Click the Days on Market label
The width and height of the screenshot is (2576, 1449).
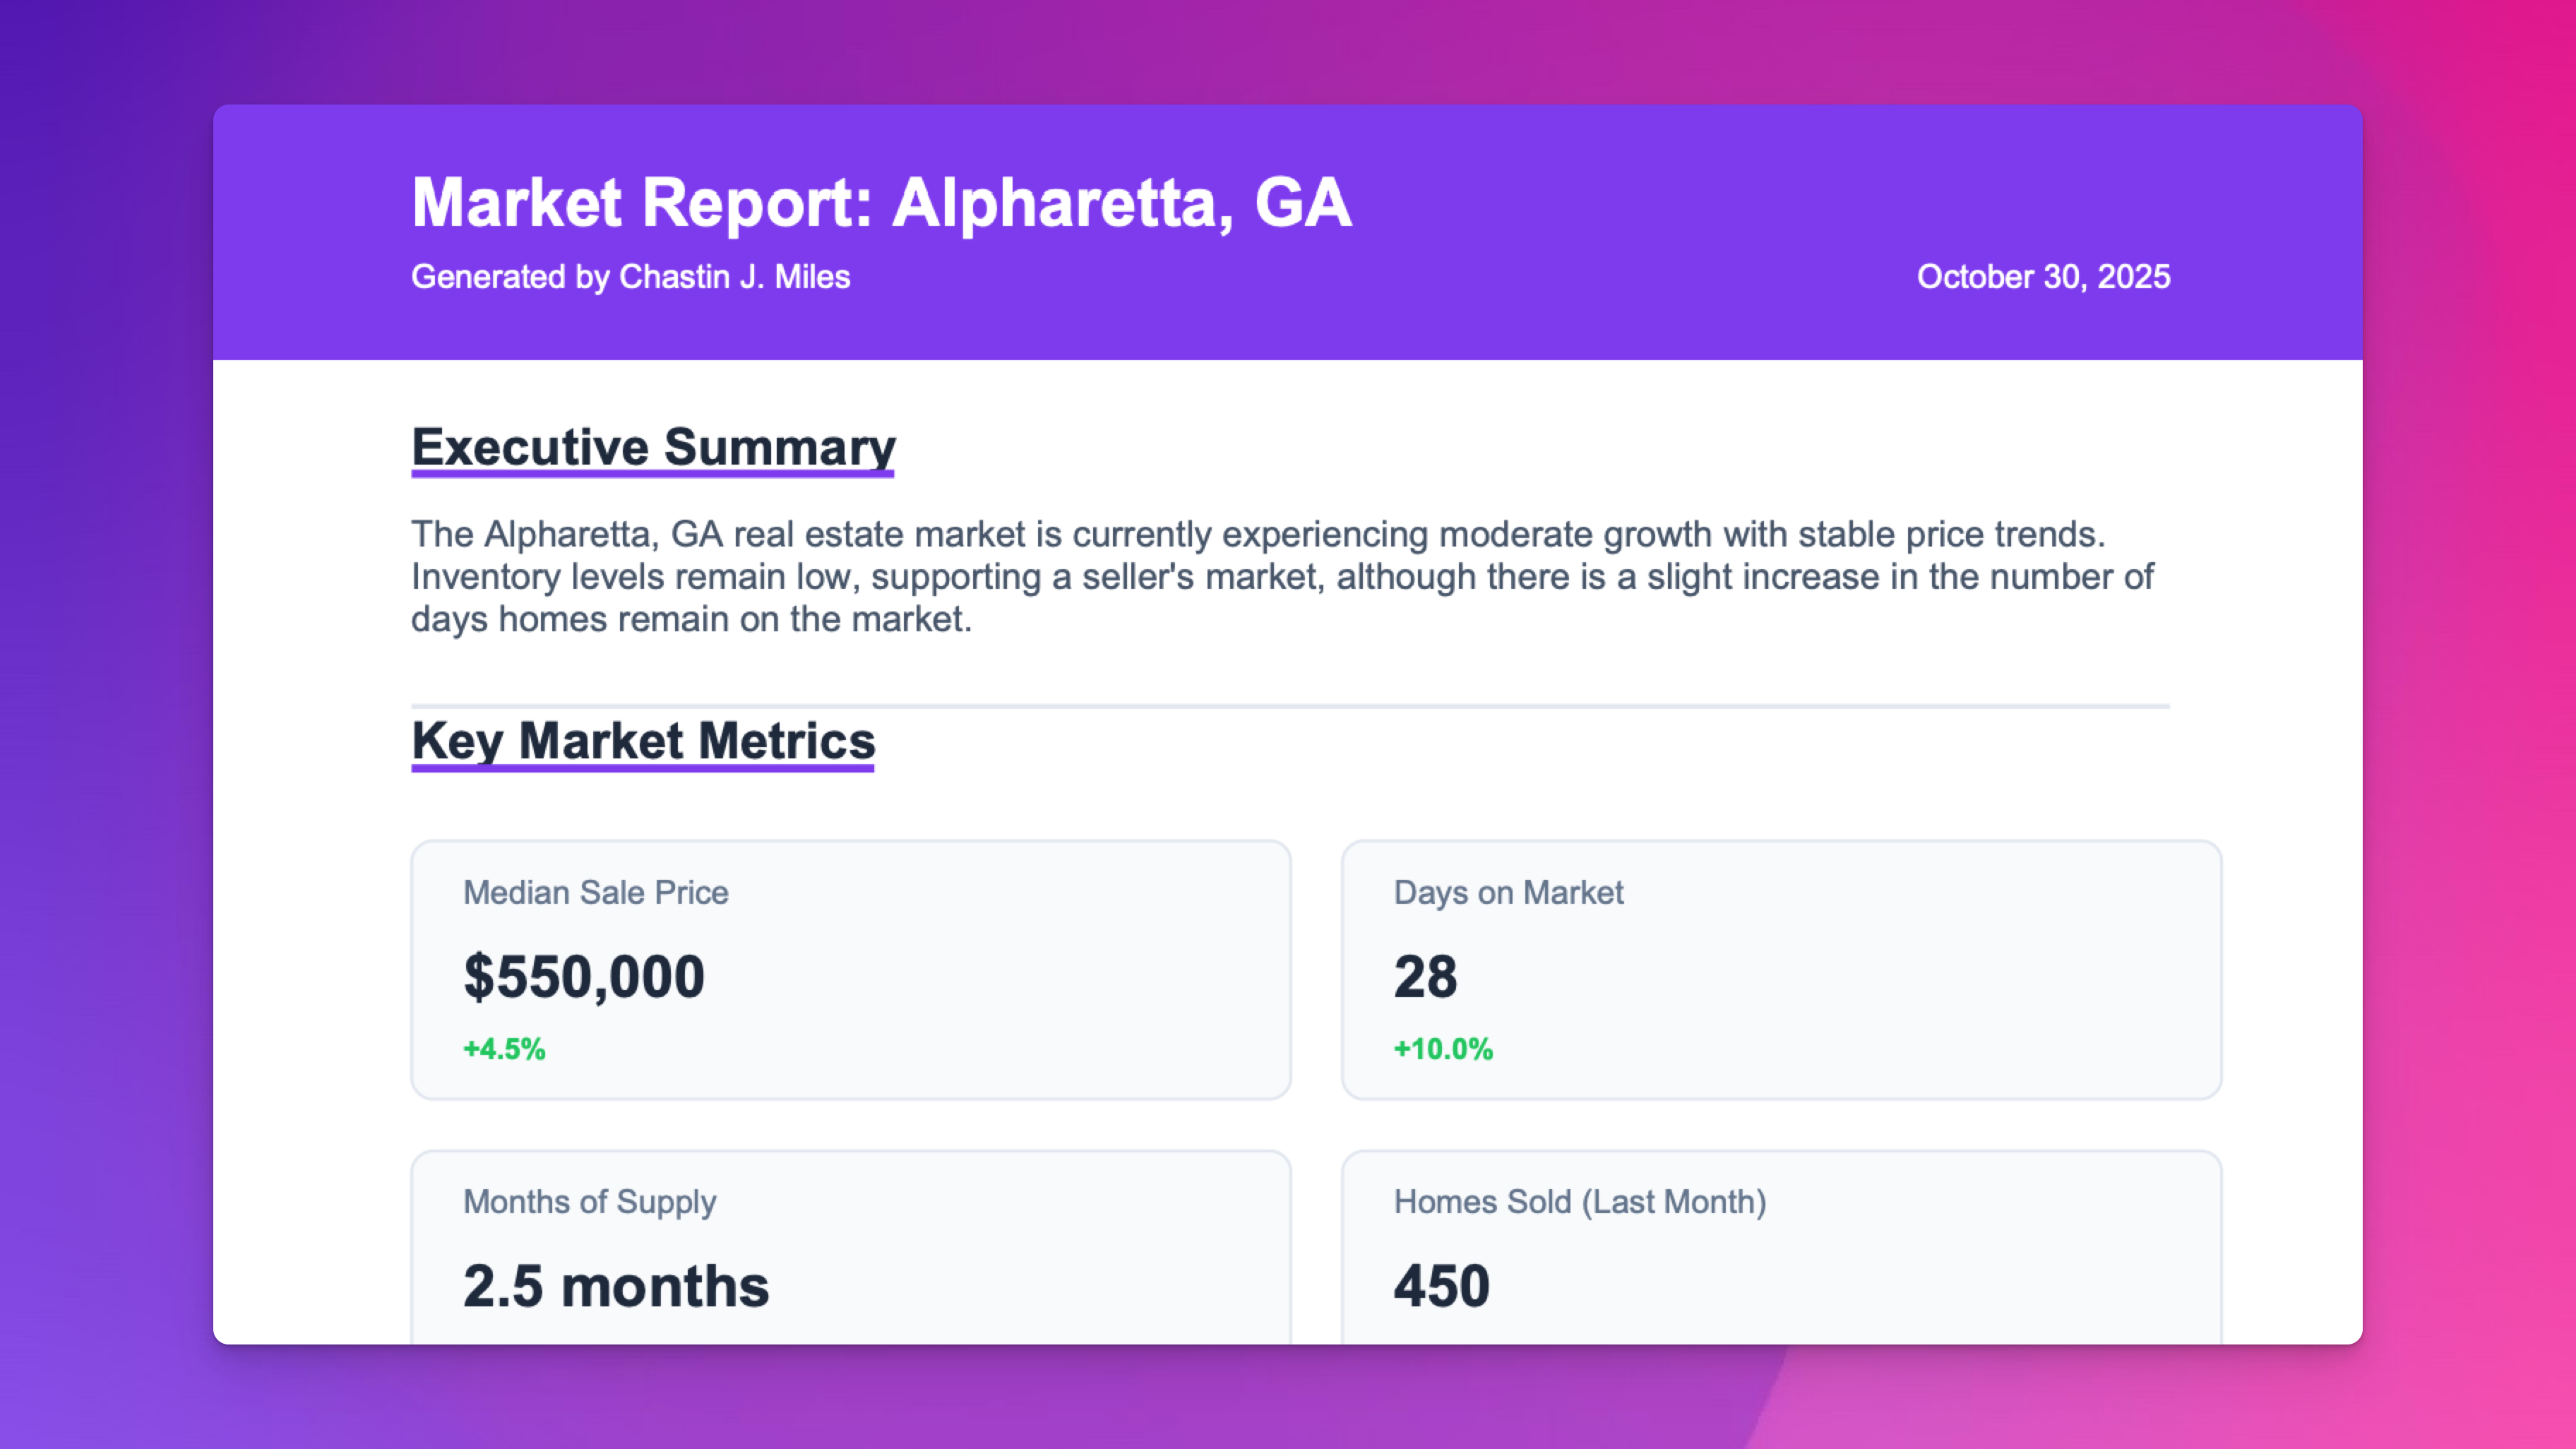1508,892
